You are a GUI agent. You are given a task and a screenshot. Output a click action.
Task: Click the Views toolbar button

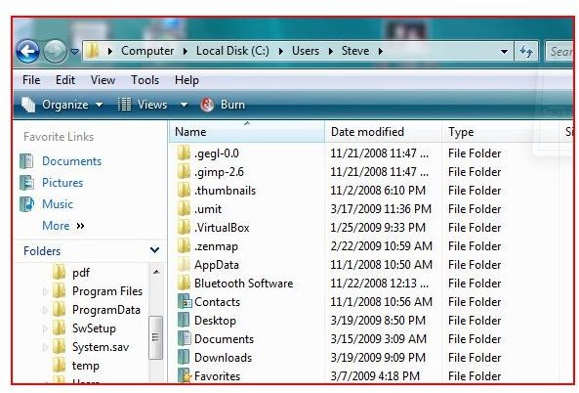pyautogui.click(x=143, y=105)
